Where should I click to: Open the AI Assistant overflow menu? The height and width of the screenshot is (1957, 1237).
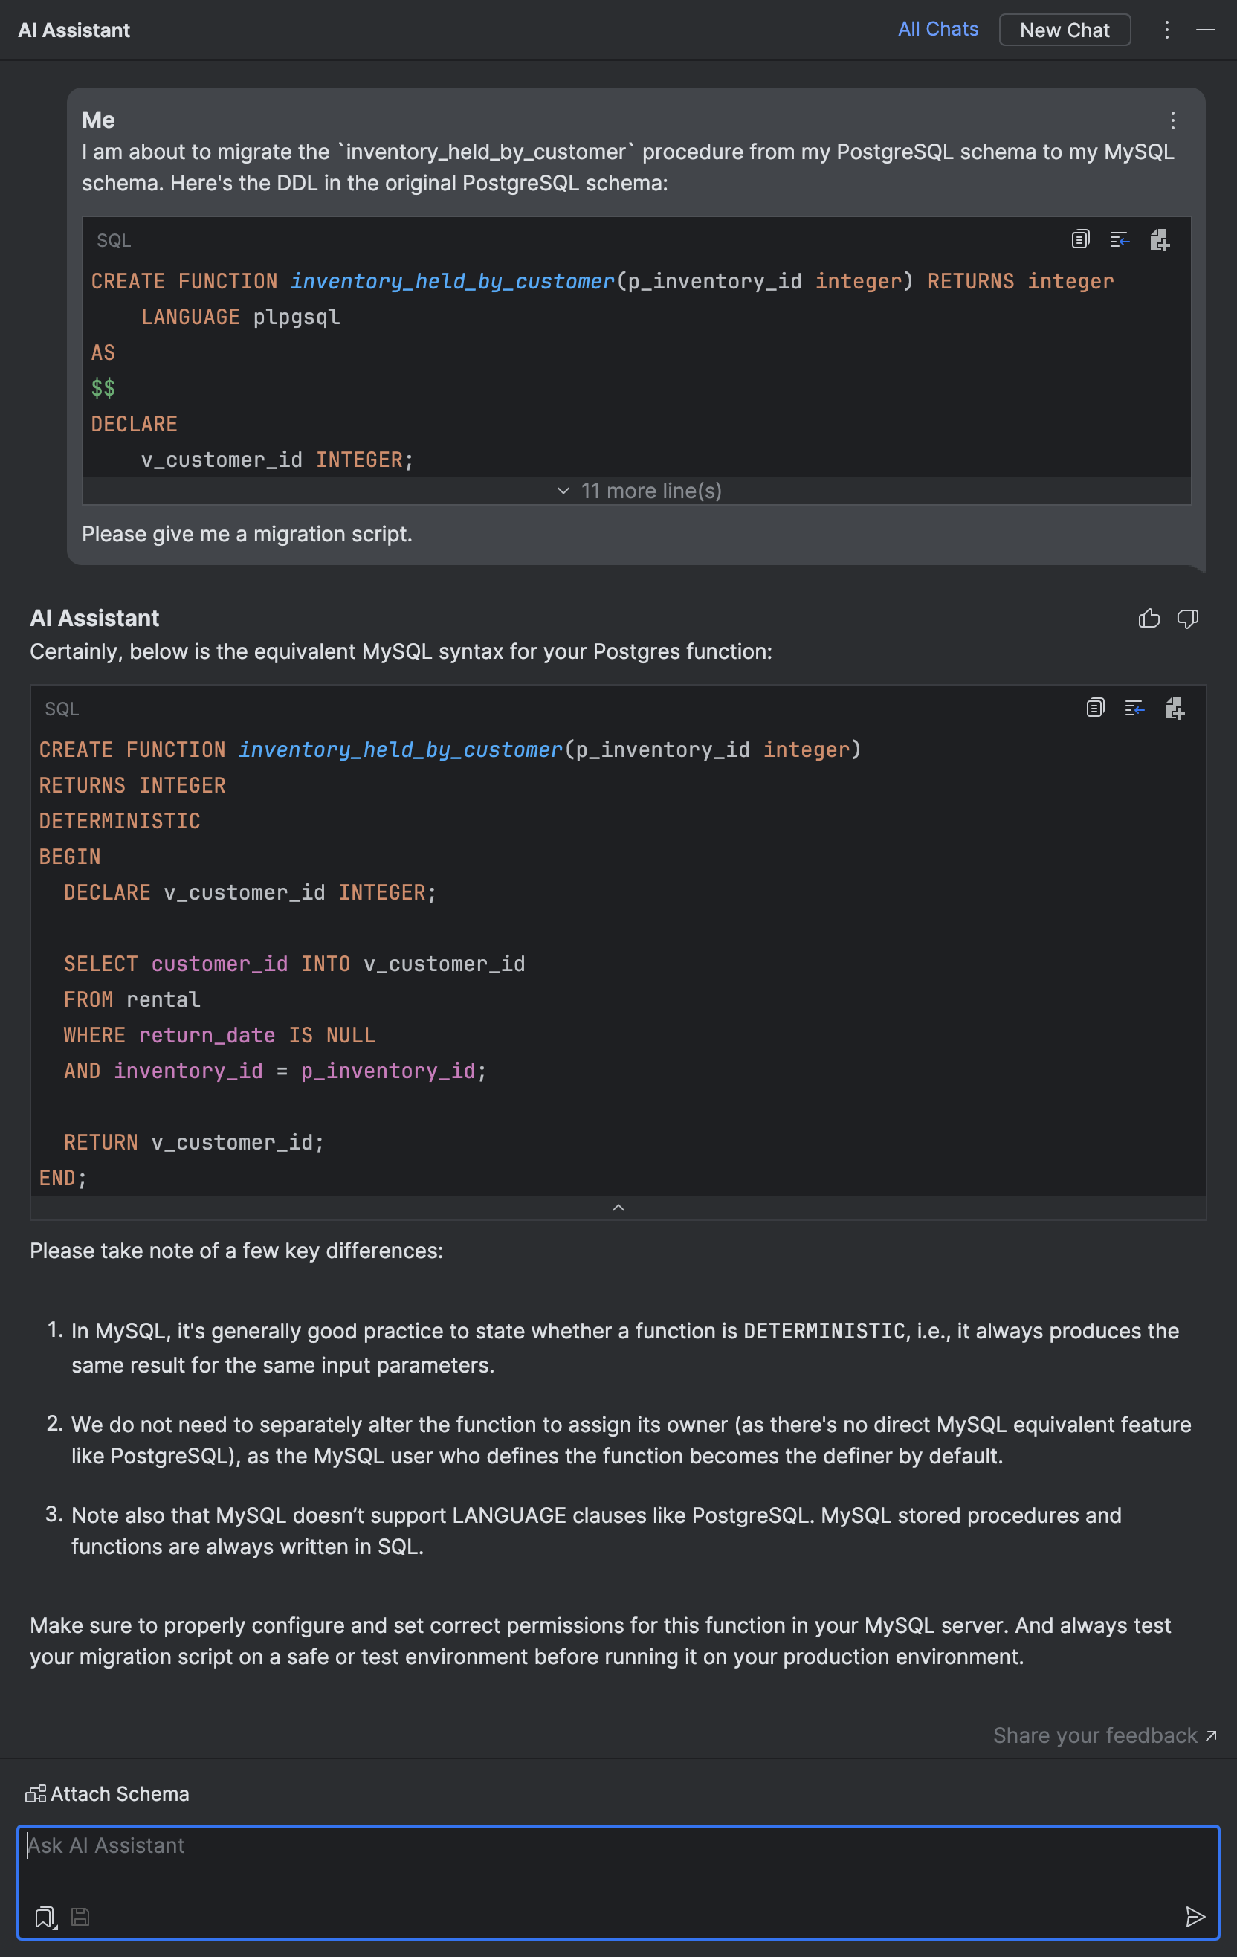click(1166, 30)
